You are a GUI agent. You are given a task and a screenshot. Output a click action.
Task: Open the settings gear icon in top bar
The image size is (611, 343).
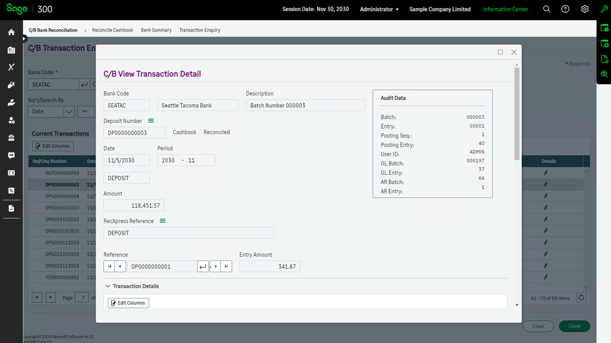[585, 9]
